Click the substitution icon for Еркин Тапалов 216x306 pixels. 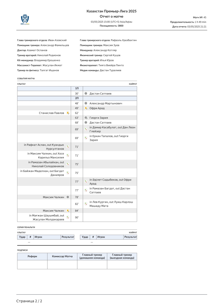pyautogui.click(x=86, y=138)
